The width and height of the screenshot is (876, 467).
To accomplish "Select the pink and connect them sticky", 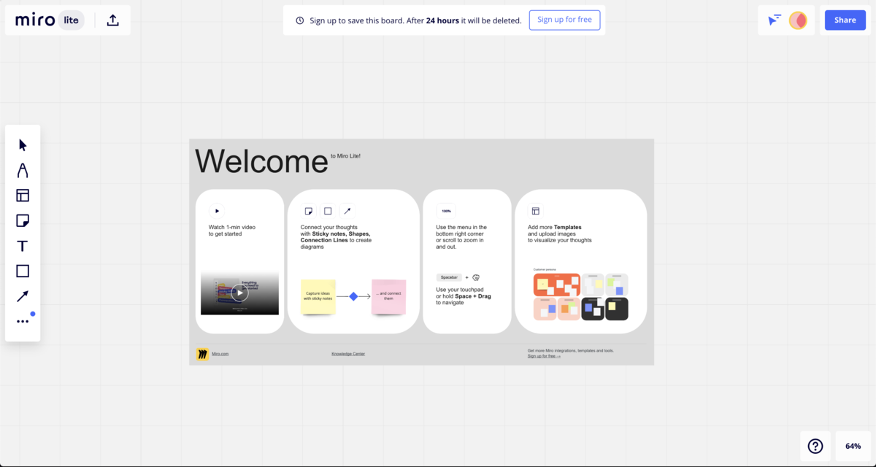I will [x=388, y=296].
